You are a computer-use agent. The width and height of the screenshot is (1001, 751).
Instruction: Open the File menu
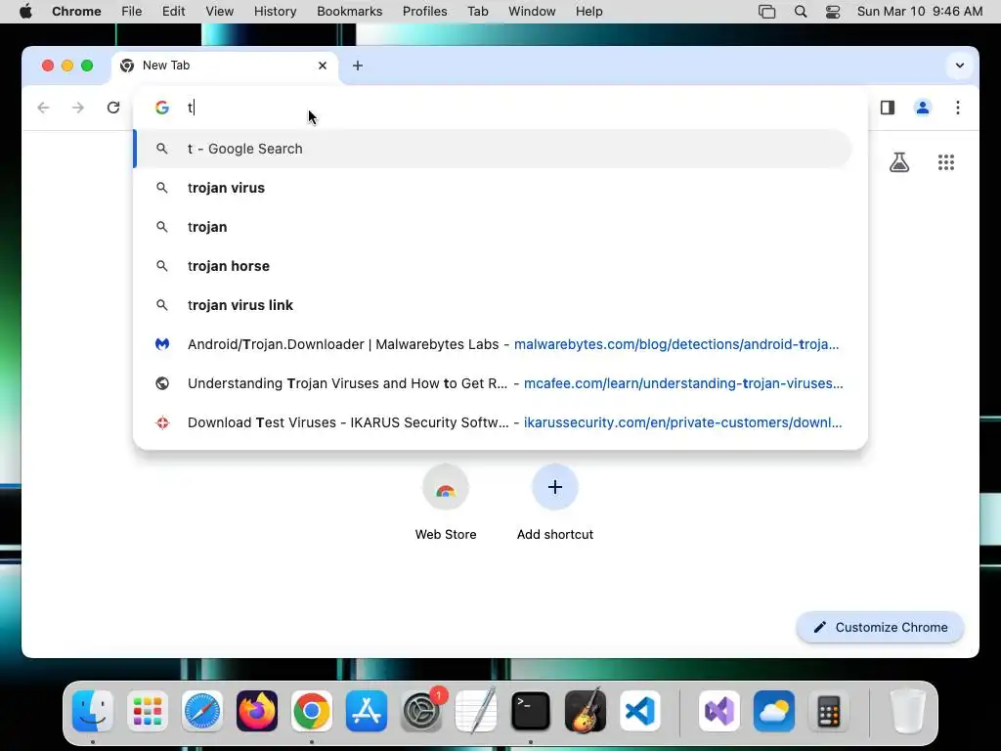click(132, 12)
